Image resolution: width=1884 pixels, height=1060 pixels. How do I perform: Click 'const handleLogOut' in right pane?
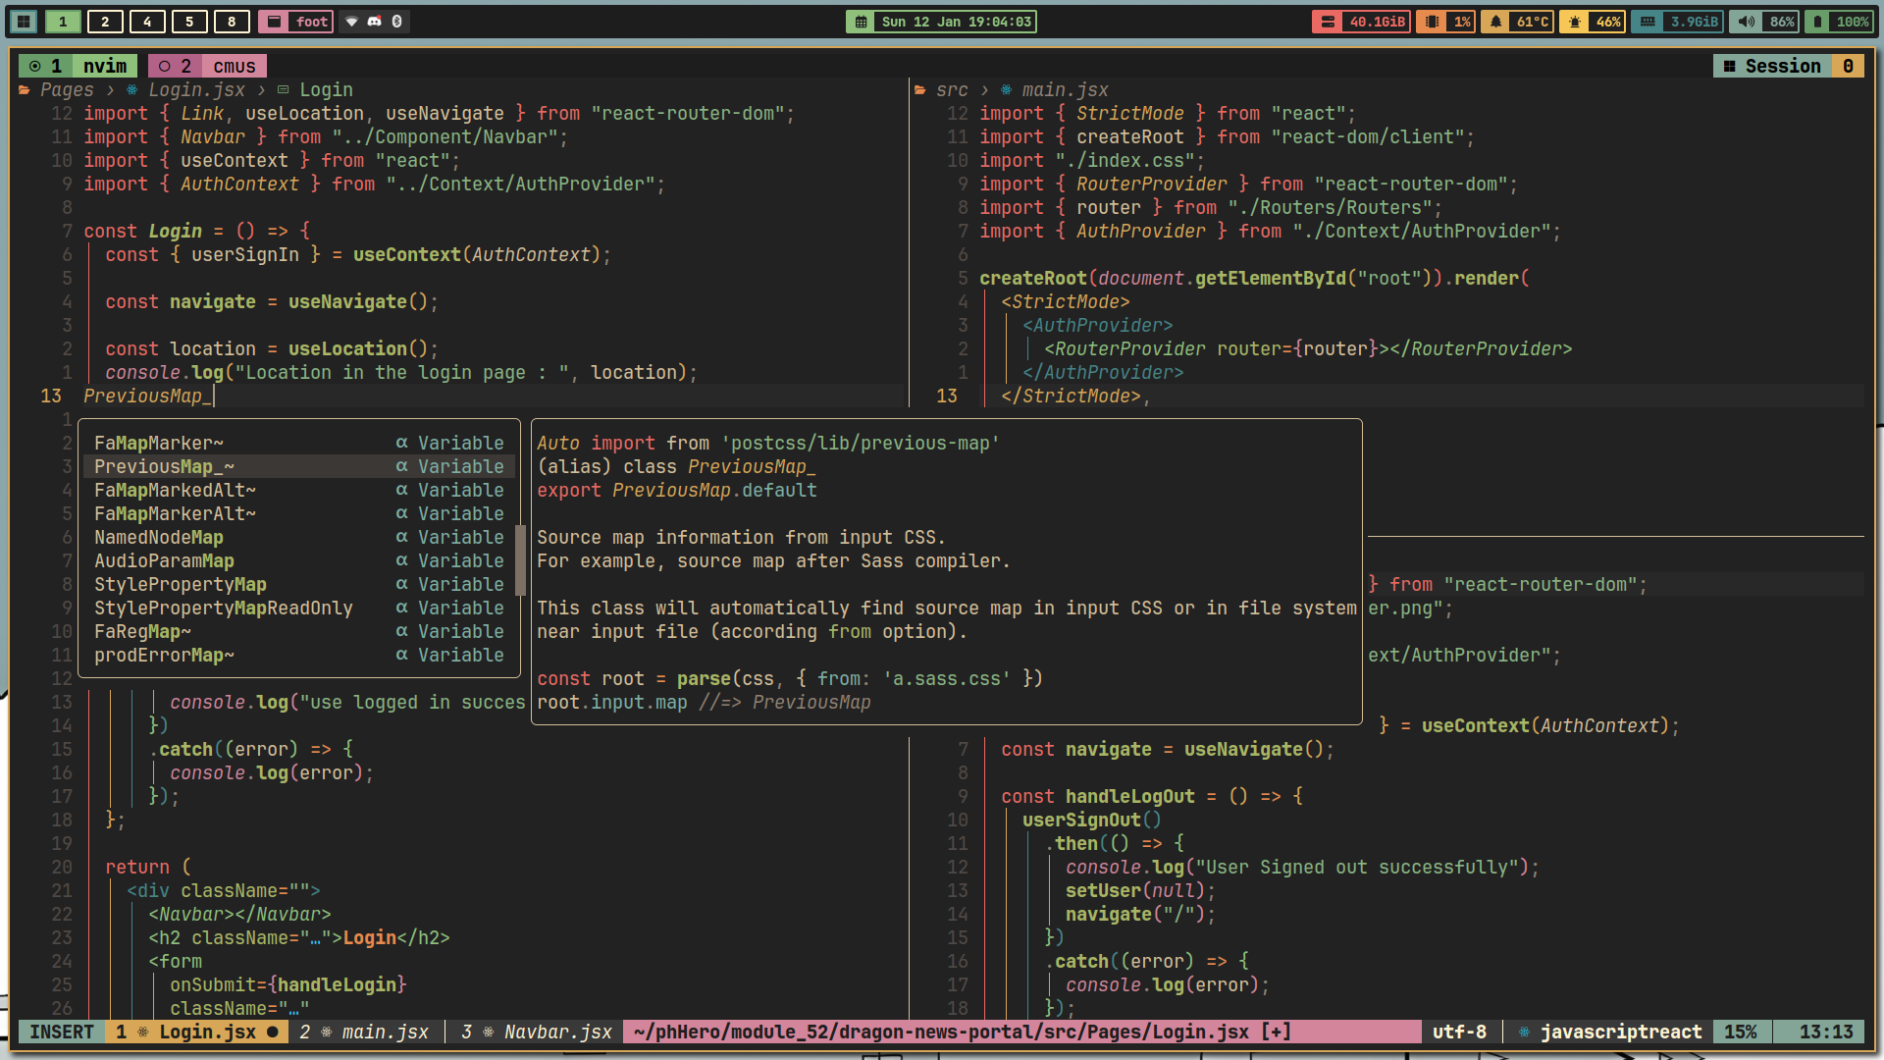coord(1152,797)
